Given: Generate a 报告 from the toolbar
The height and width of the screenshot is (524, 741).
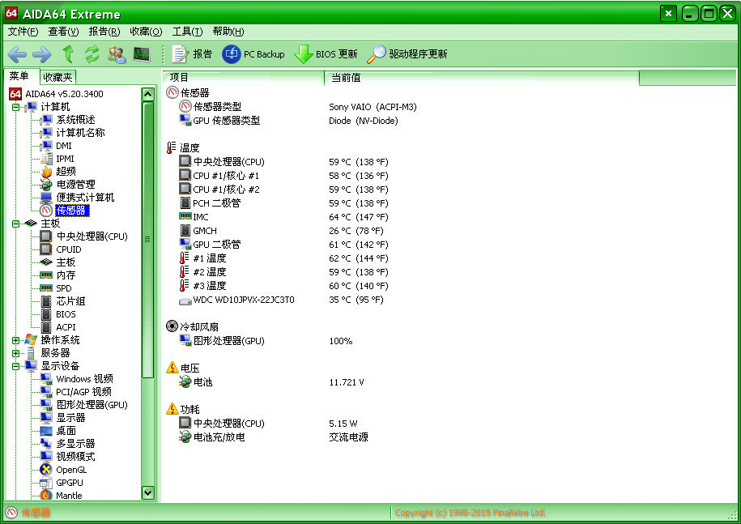Looking at the screenshot, I should 192,54.
